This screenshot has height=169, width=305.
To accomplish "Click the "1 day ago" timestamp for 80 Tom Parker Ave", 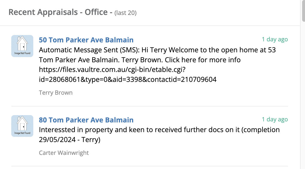I will (x=275, y=120).
